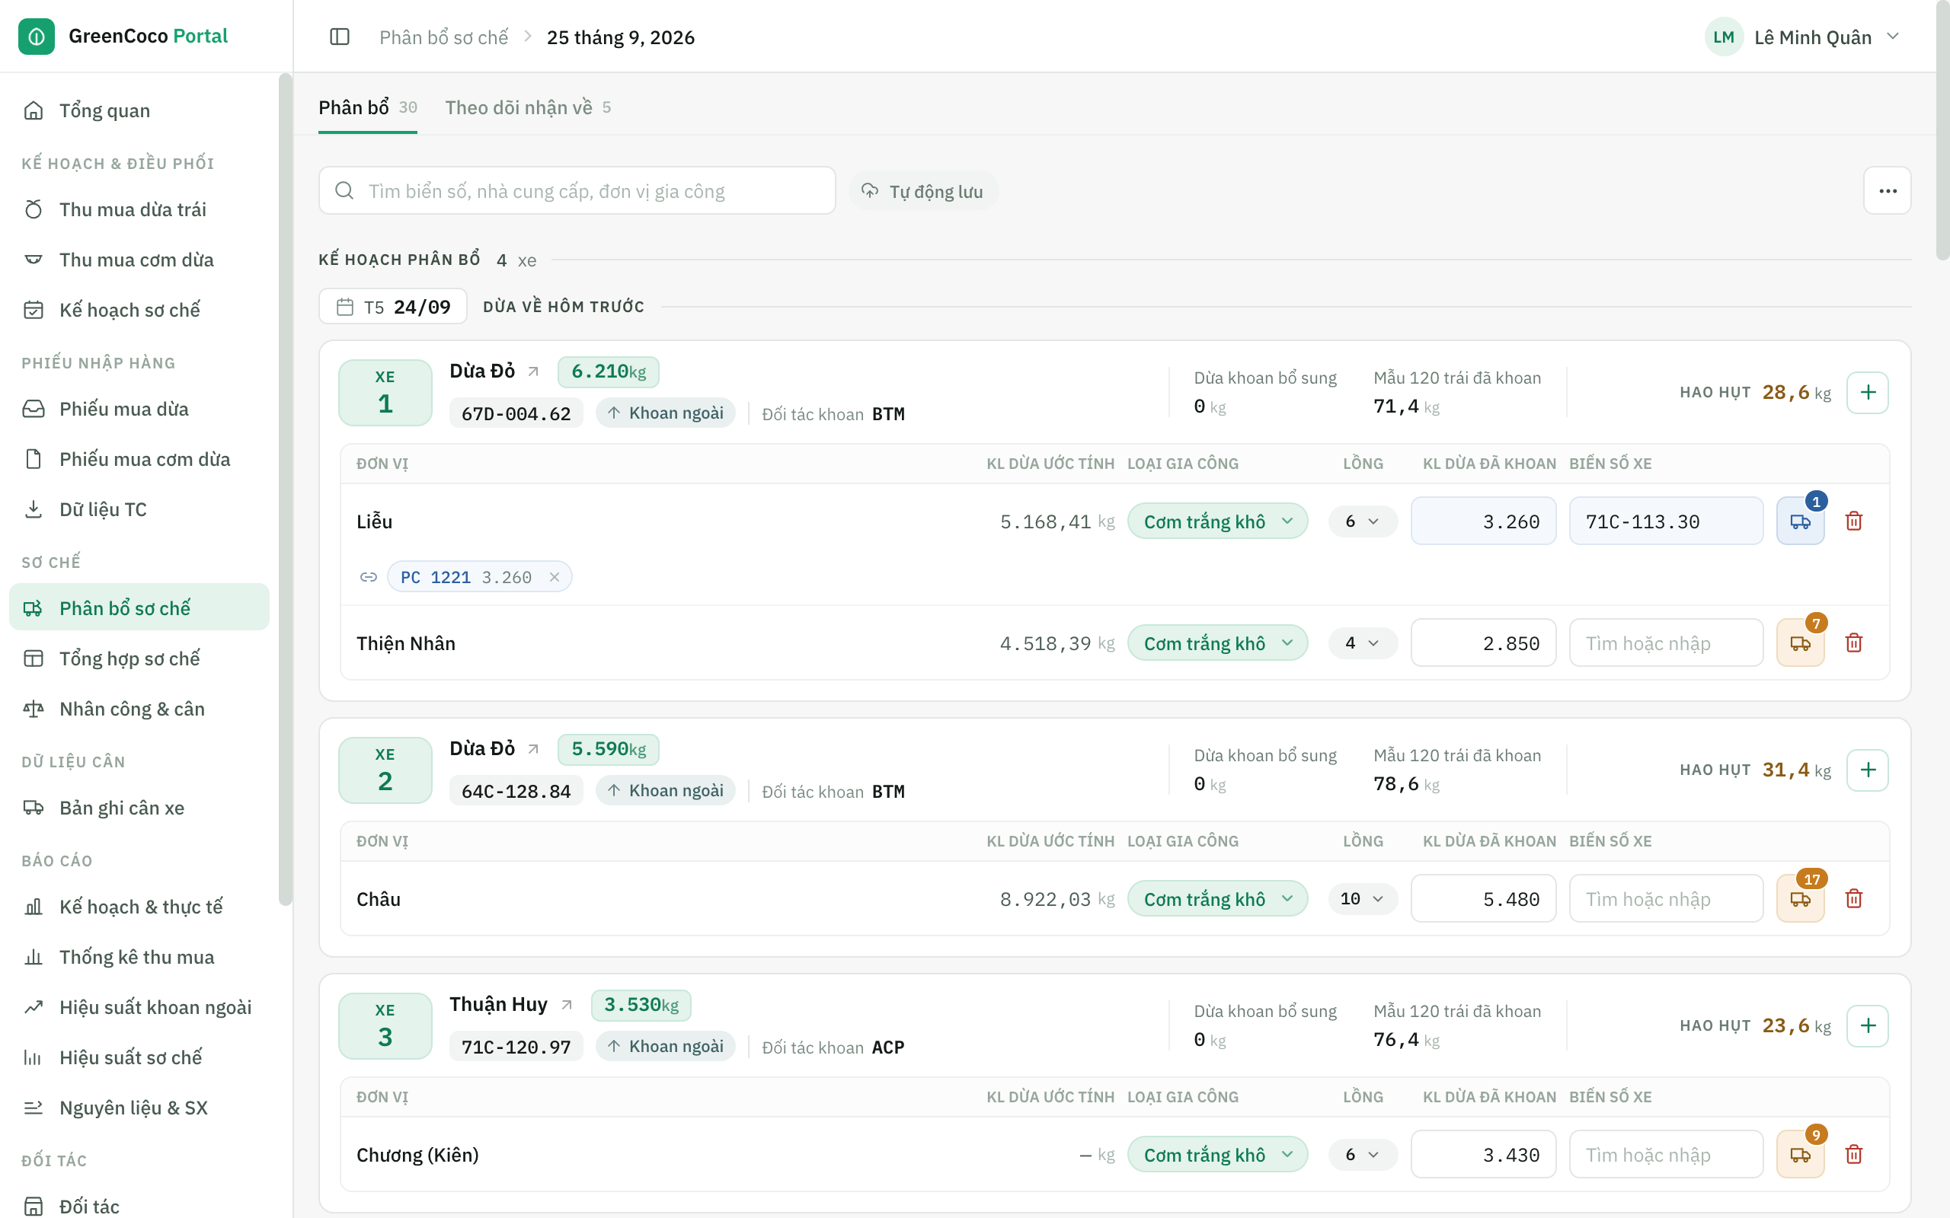Delete the Thiện Nhân allocation row
1950x1218 pixels.
(1854, 642)
